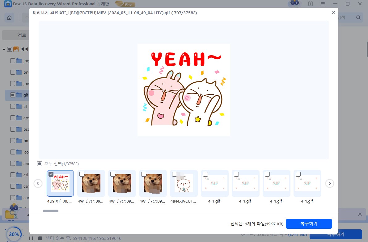The width and height of the screenshot is (368, 242).
Task: Open the ani folder icon
Action: (x=19, y=163)
